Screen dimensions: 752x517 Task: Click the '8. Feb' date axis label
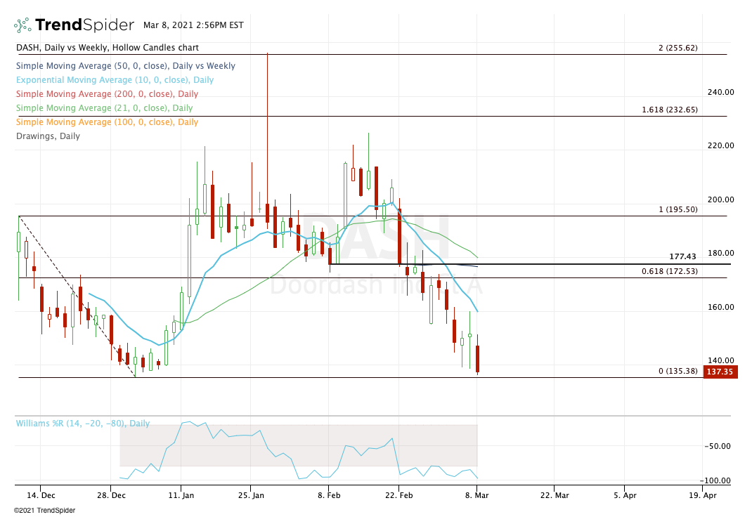tap(329, 495)
